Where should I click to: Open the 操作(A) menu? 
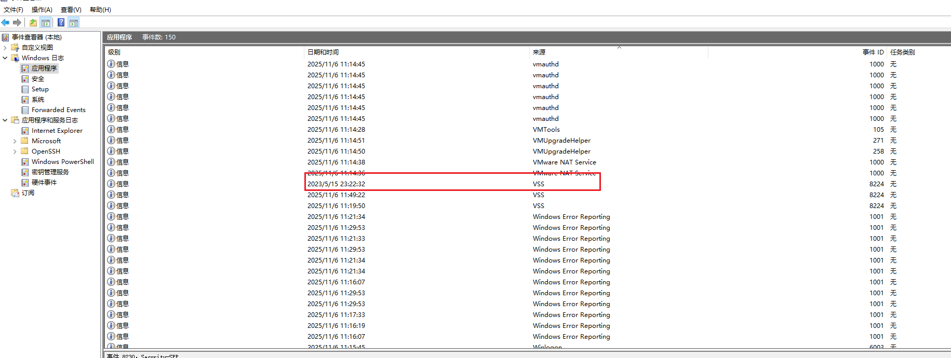pos(42,9)
